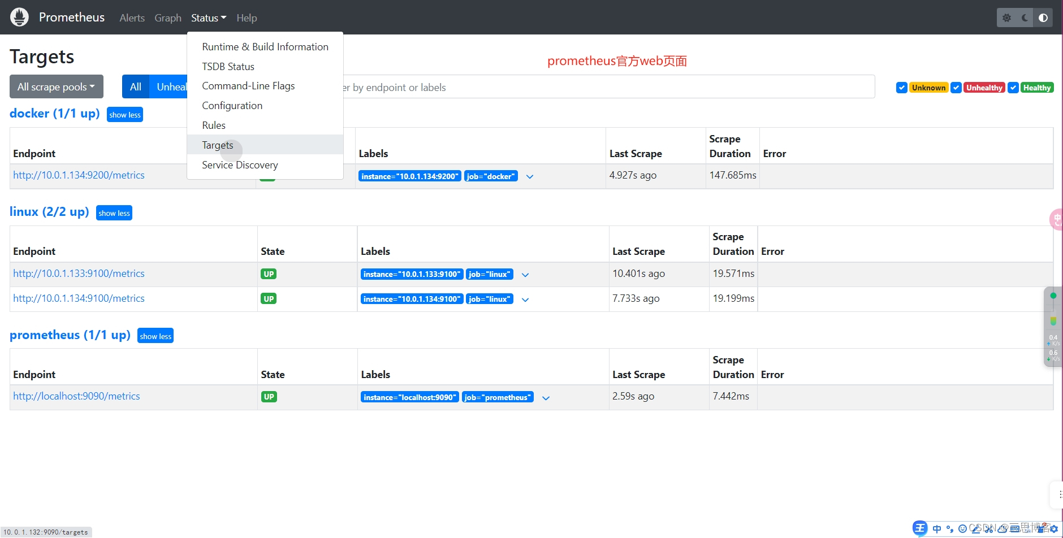The height and width of the screenshot is (538, 1063).
Task: Click the green dot on the side widget
Action: [x=1053, y=296]
